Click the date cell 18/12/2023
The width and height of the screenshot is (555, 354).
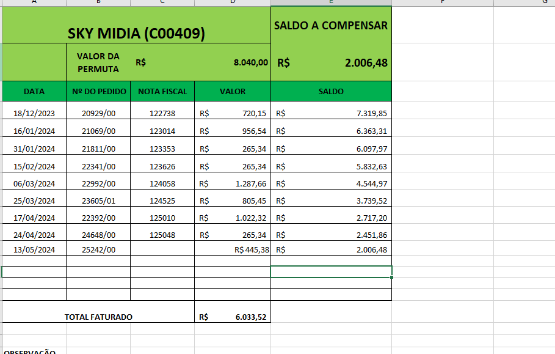tap(34, 114)
